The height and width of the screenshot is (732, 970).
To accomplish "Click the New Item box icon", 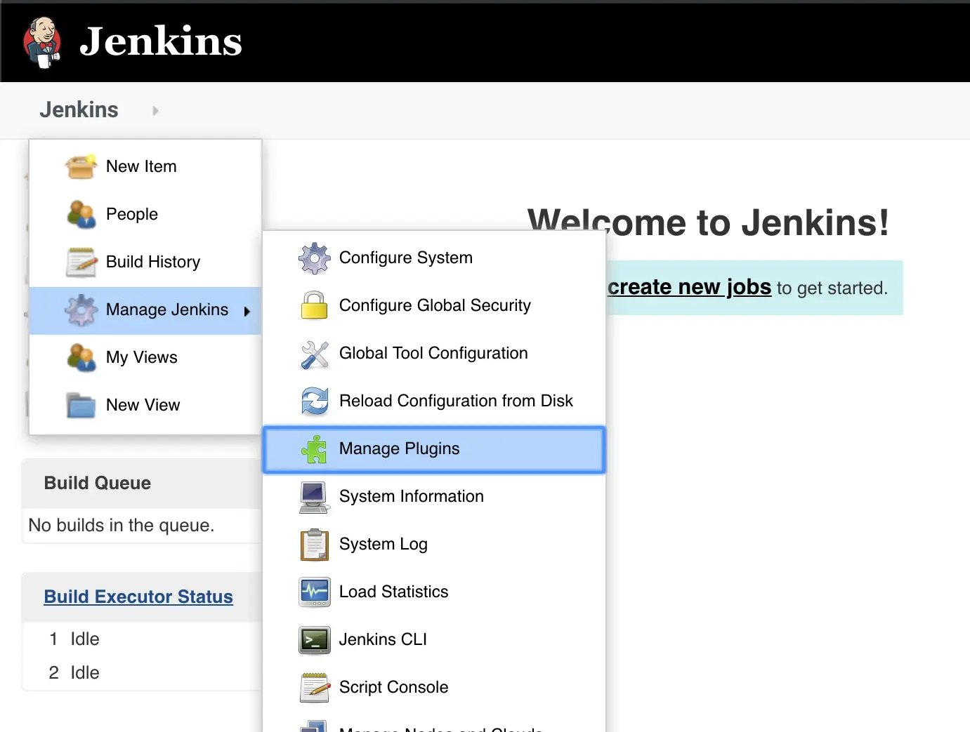I will pos(81,167).
